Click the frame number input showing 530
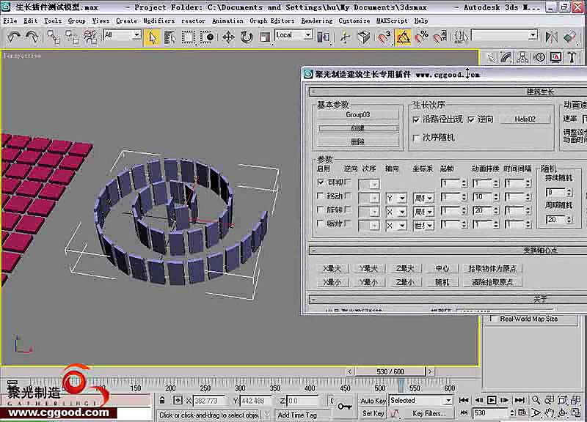587x422 pixels. 484,413
